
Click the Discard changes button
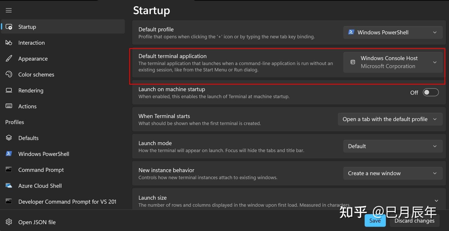click(414, 221)
